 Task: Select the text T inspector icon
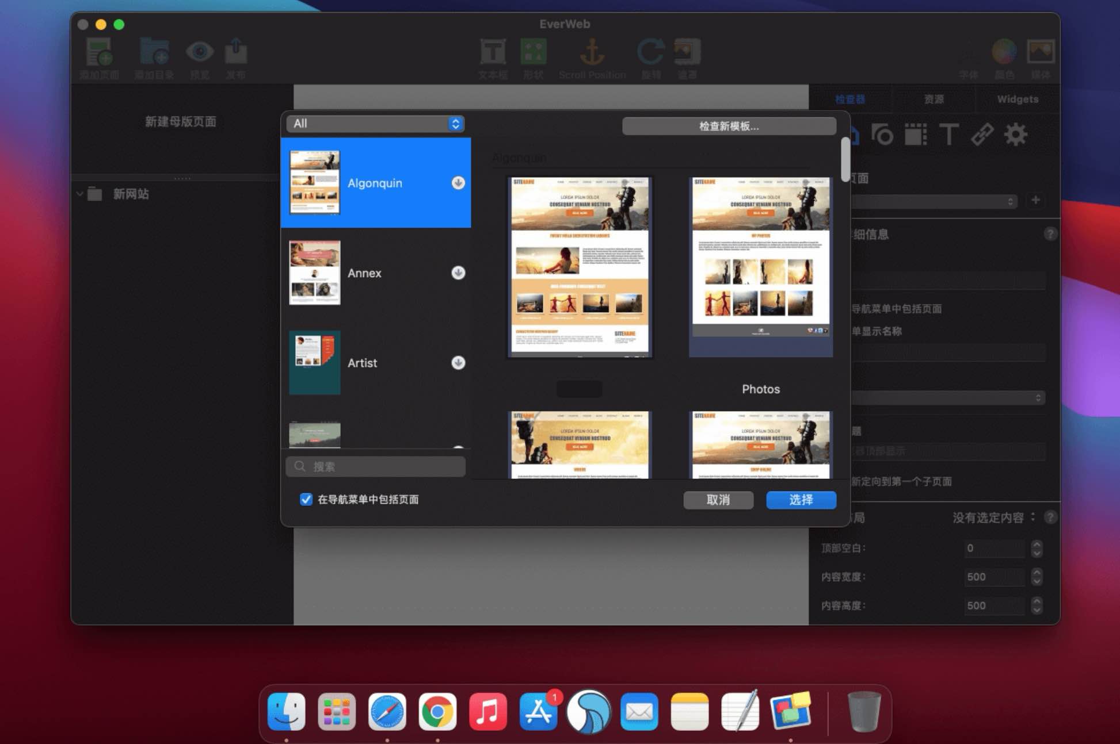(948, 135)
